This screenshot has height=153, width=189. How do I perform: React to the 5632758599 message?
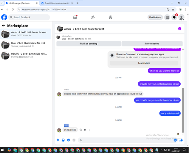(x=81, y=130)
